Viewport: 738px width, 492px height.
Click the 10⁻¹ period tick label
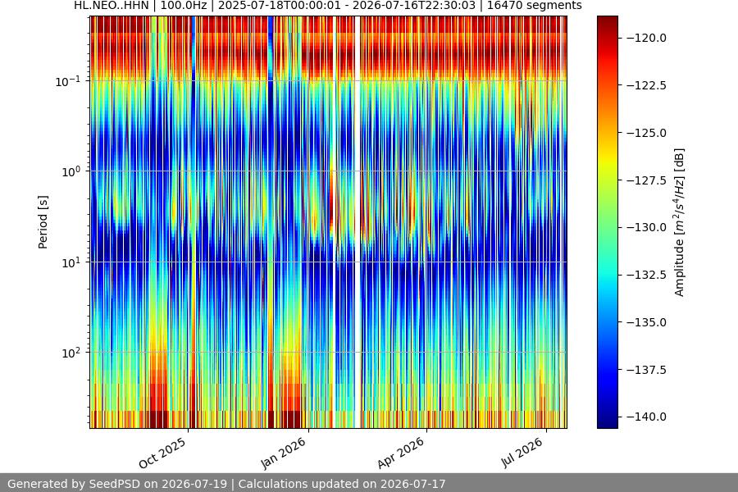click(x=67, y=81)
